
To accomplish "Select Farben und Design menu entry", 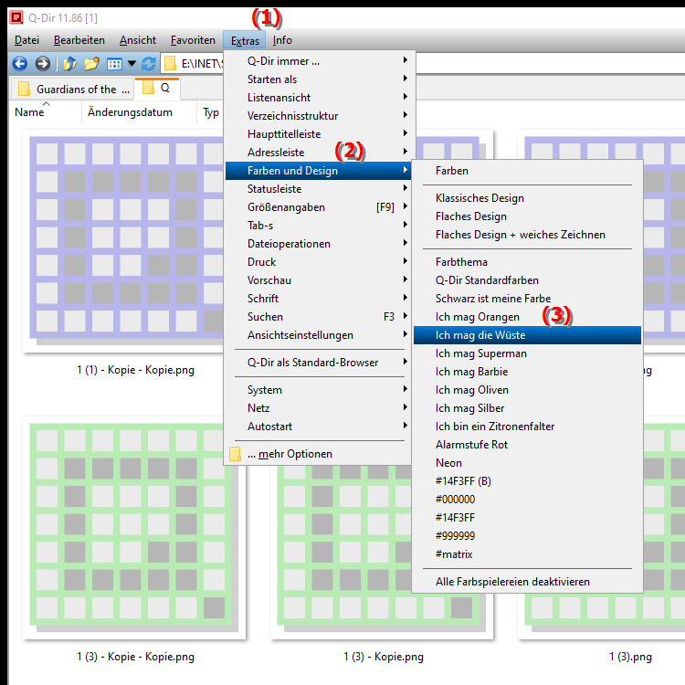I will tap(318, 171).
